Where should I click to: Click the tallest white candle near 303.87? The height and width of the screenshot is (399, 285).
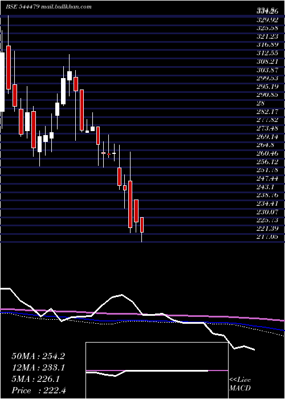tap(63, 91)
